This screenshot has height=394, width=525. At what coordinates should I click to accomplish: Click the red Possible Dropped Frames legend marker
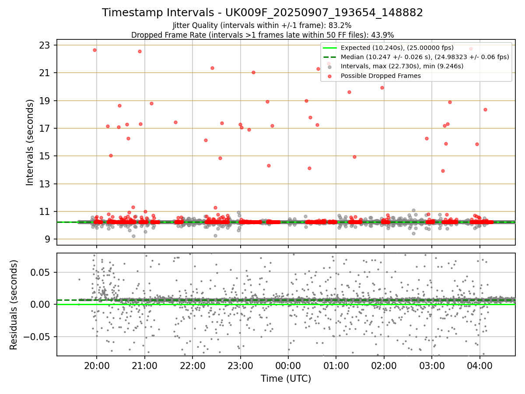click(329, 76)
